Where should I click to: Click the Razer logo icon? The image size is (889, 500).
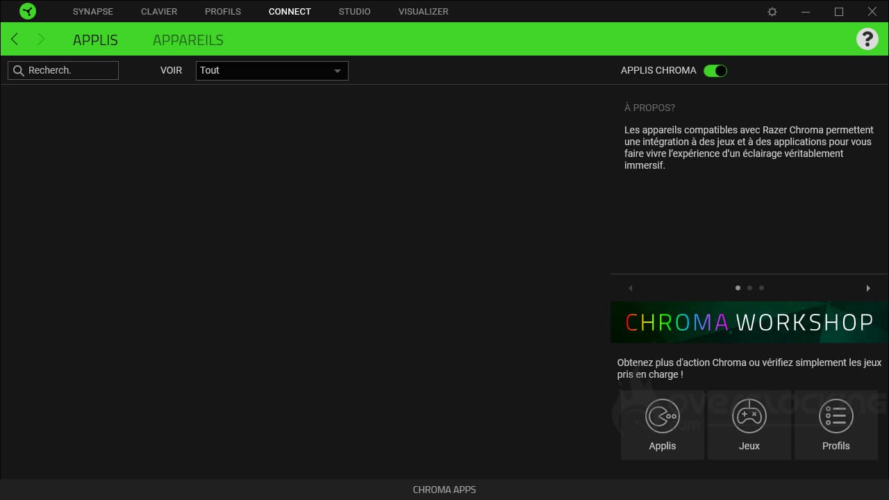click(x=28, y=11)
